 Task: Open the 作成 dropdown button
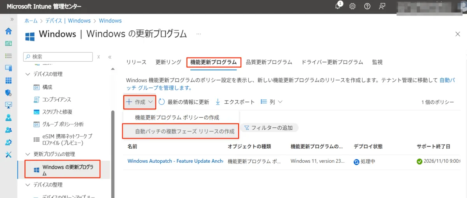140,102
